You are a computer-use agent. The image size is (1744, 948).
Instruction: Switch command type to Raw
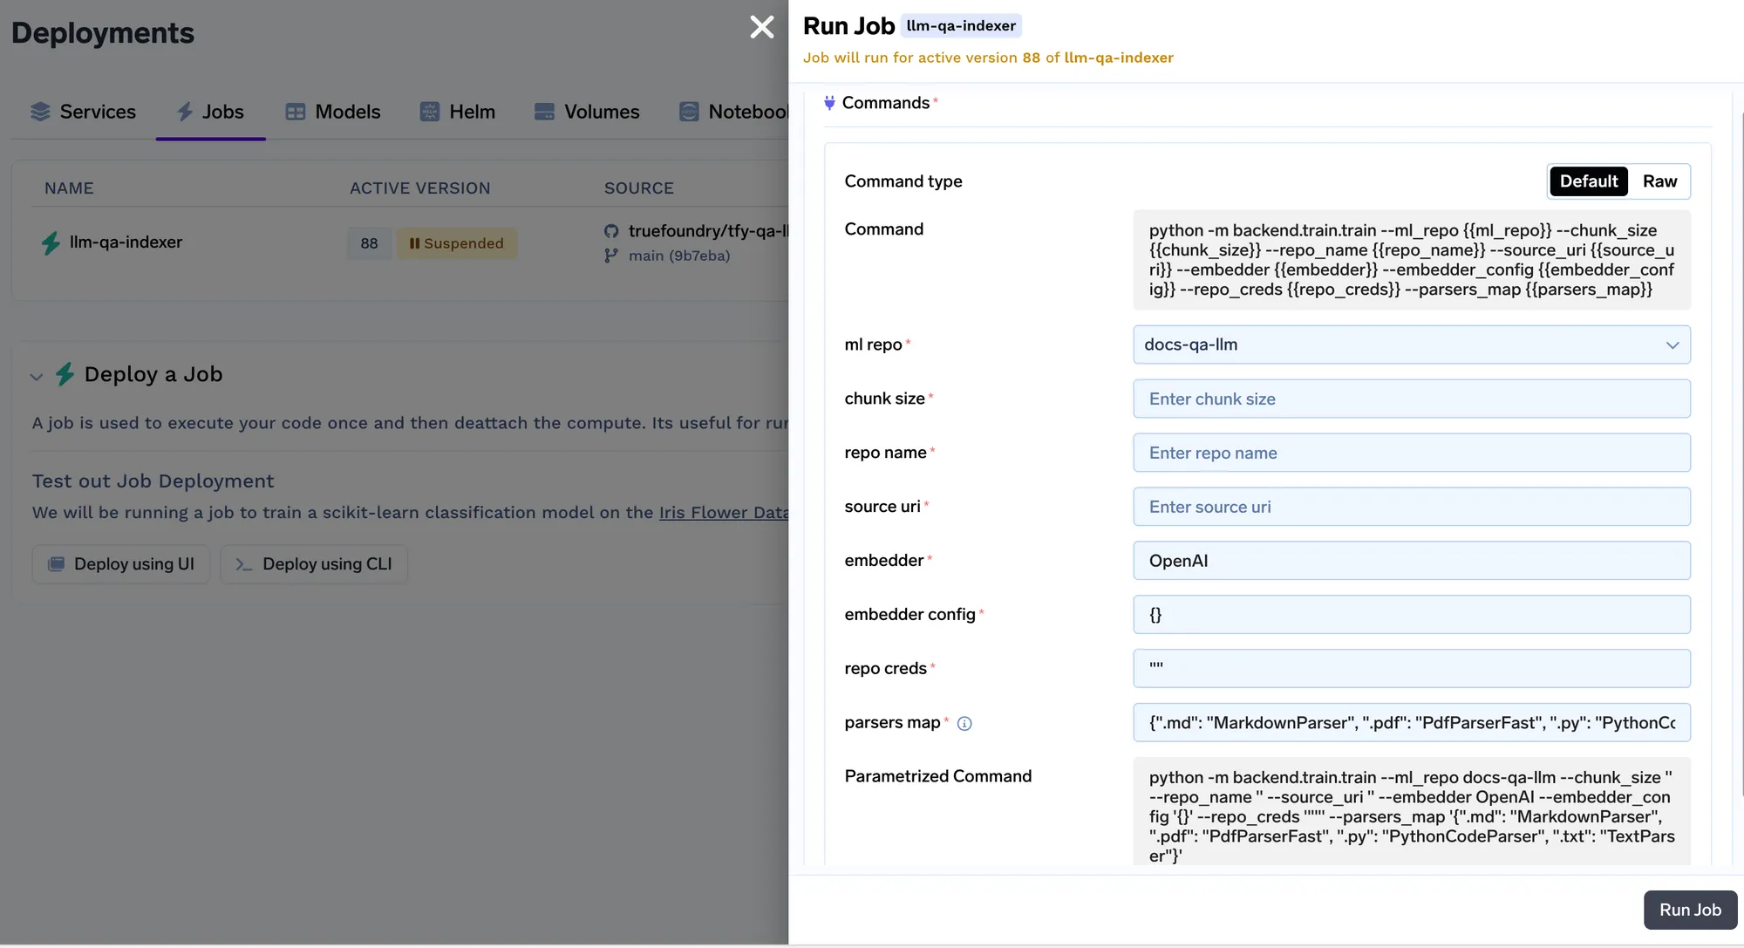[1659, 181]
